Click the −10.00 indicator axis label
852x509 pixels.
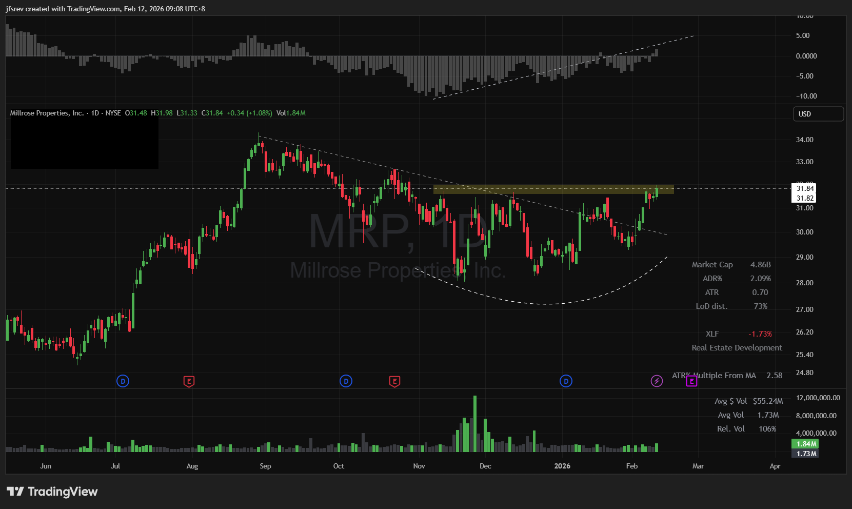click(x=806, y=96)
